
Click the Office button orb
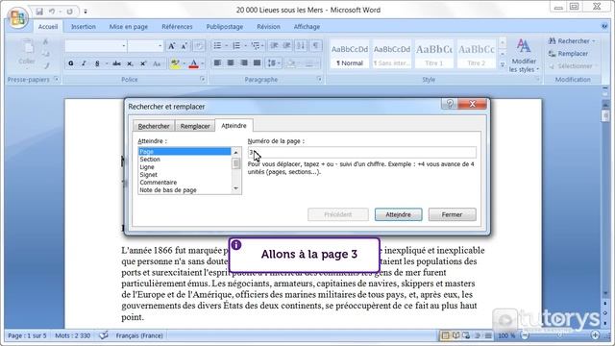(17, 17)
